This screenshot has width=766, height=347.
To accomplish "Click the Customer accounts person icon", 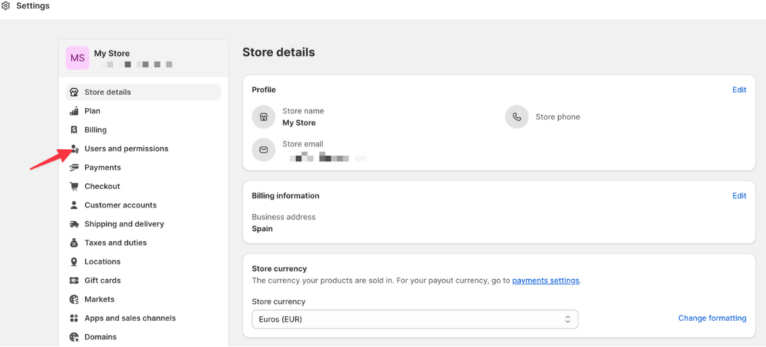I will tap(74, 205).
